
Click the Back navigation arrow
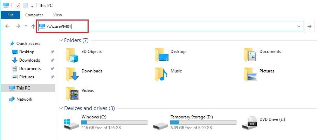(7, 26)
